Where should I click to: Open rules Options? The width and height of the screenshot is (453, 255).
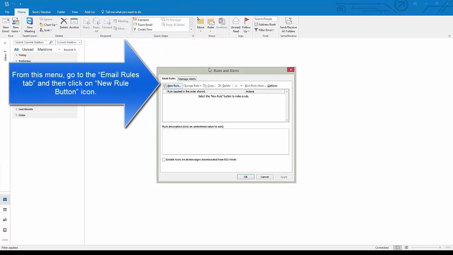(x=273, y=86)
